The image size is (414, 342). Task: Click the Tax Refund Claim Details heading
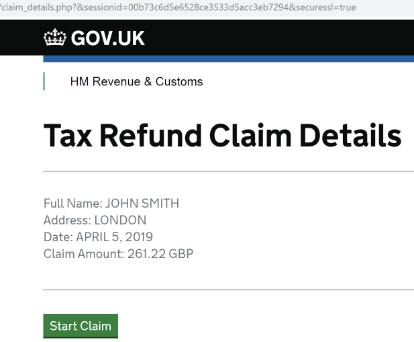tap(222, 136)
